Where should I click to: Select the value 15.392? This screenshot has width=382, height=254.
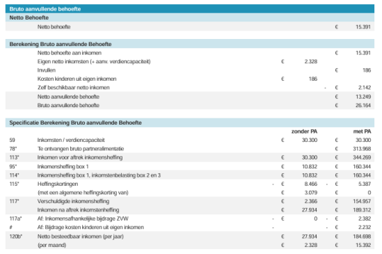click(x=363, y=245)
